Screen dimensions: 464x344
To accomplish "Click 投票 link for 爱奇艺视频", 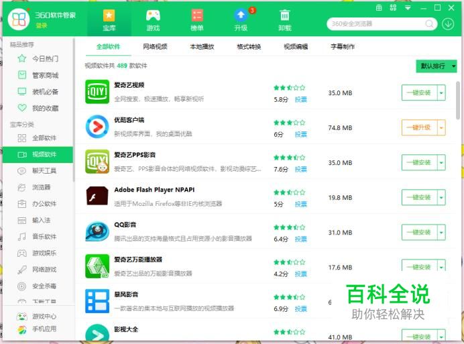I will coord(300,99).
